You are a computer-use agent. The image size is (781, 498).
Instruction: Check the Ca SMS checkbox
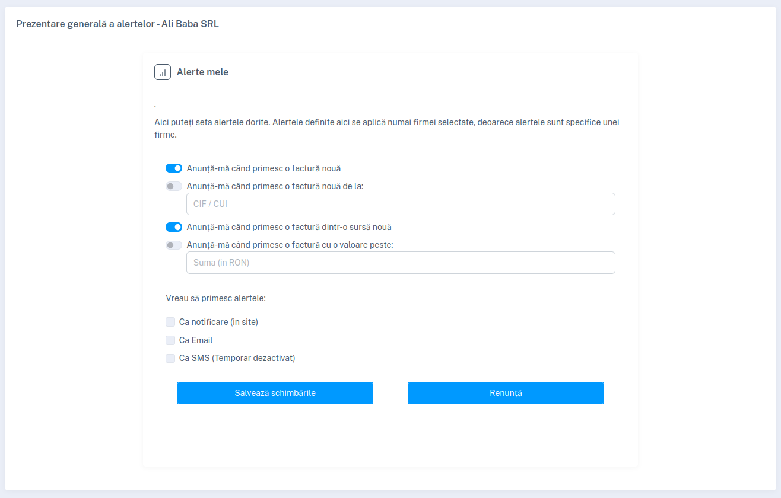[170, 358]
